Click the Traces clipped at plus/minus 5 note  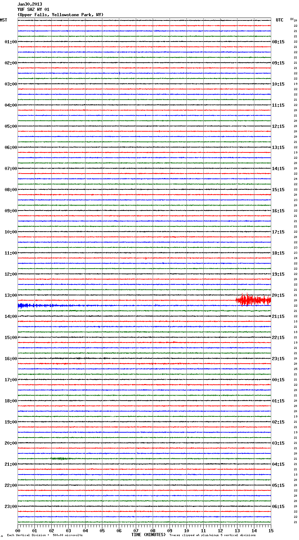212,535
